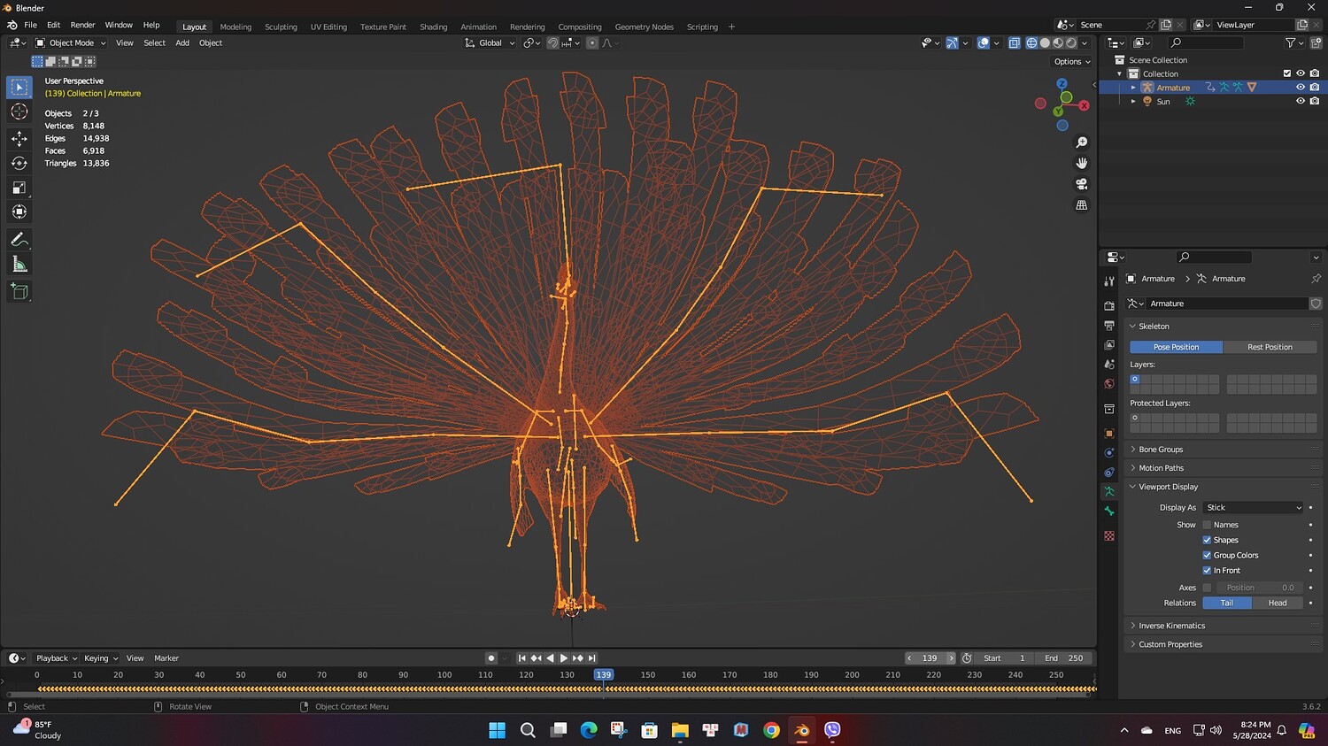Open the Render menu
Viewport: 1328px width, 746px height.
[82, 25]
